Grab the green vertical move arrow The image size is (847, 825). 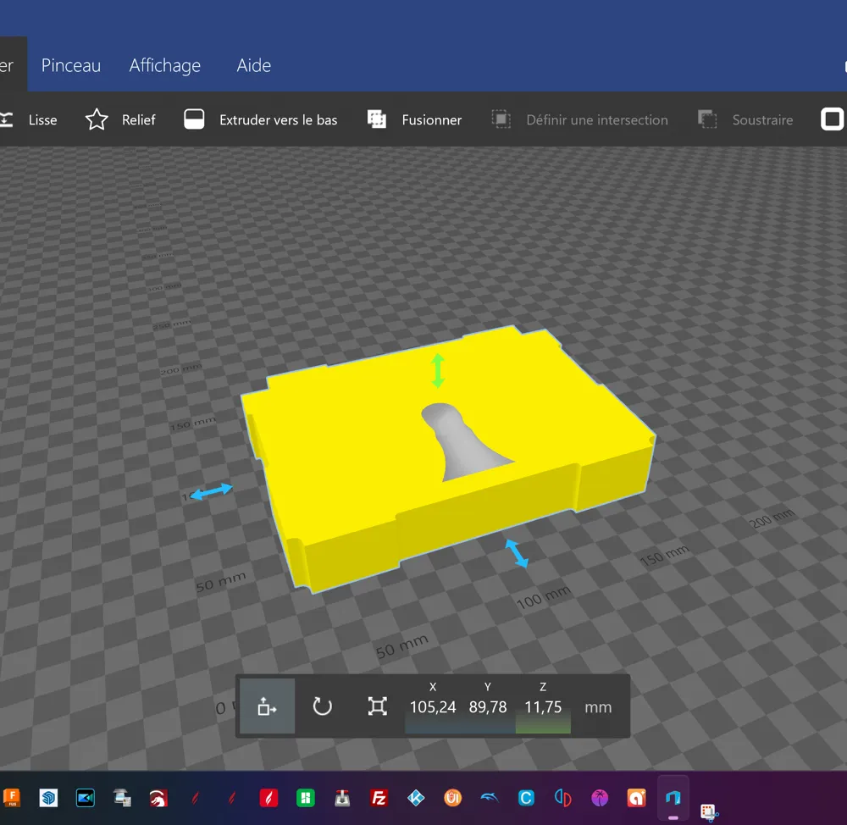point(438,371)
